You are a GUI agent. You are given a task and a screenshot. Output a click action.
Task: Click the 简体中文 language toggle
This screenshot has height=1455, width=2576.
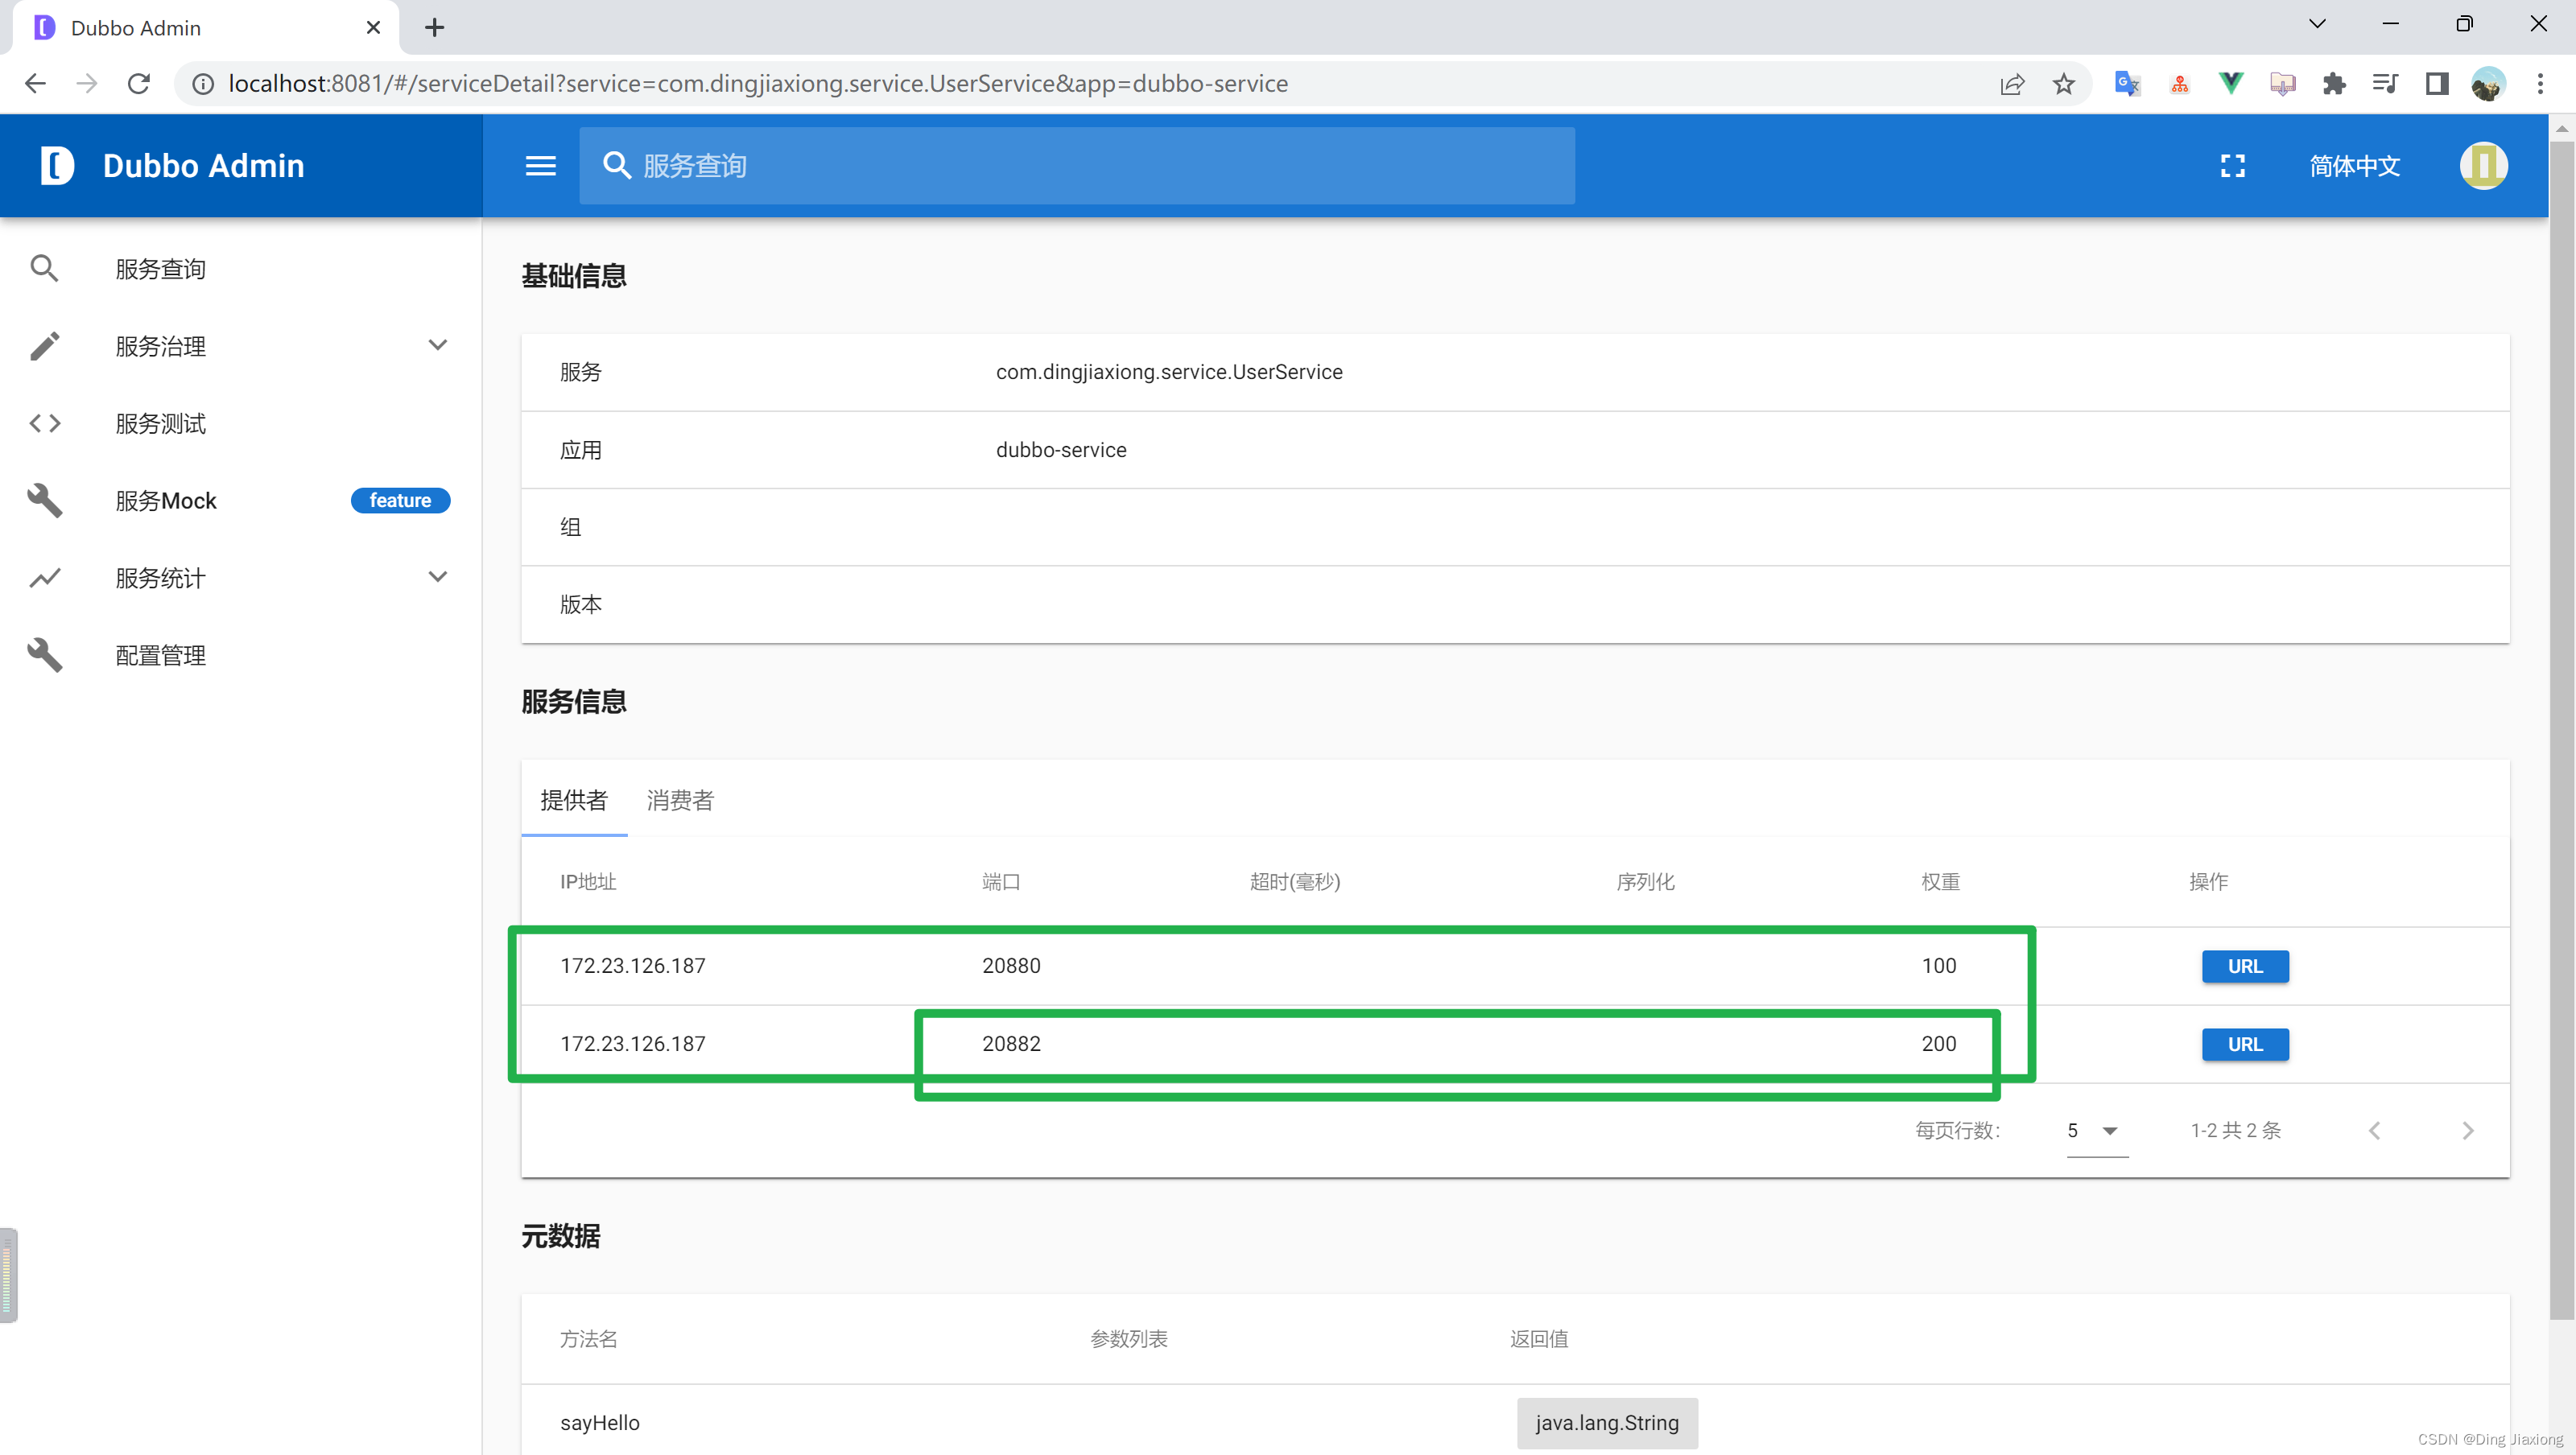[x=2353, y=164]
